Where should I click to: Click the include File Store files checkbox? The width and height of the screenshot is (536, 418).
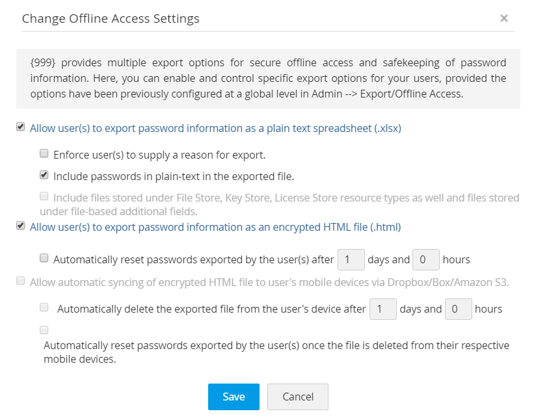44,196
